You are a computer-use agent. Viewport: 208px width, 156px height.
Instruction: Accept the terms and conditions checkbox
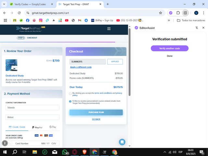click(70, 94)
